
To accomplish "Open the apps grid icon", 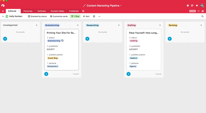I will tap(192, 5).
